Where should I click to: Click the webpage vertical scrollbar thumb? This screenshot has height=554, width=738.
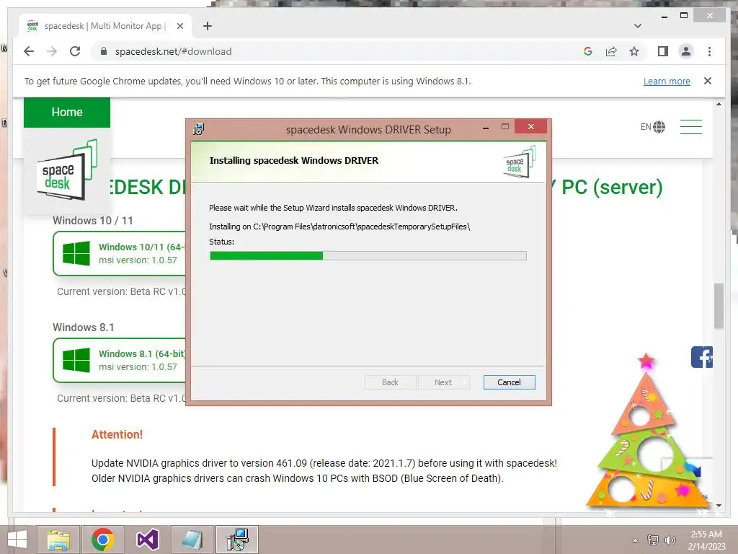(719, 306)
